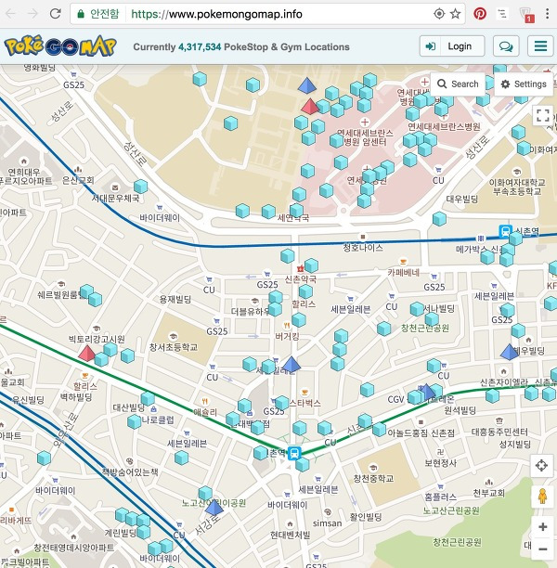The width and height of the screenshot is (557, 568).
Task: Open the hamburger menu button
Action: pyautogui.click(x=540, y=46)
